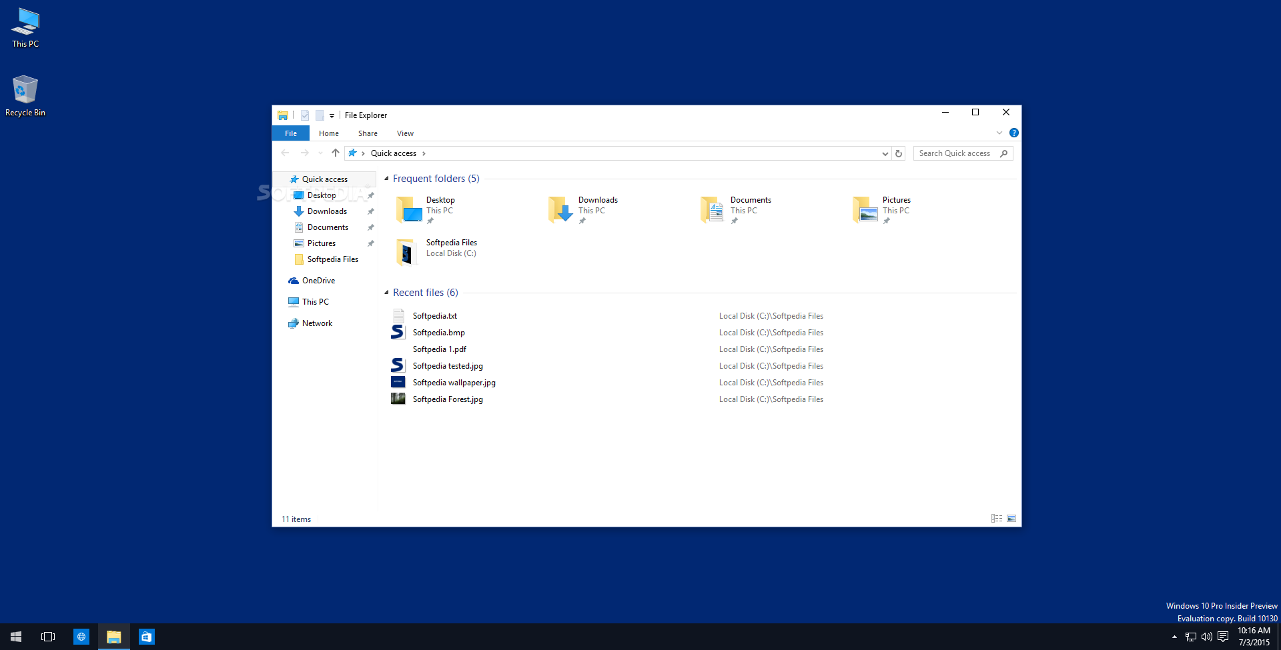This screenshot has height=650, width=1281.
Task: Open the network tray icon
Action: click(x=1191, y=637)
